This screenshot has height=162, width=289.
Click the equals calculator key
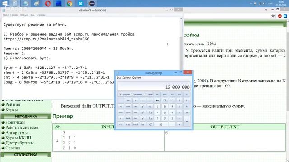186,121
